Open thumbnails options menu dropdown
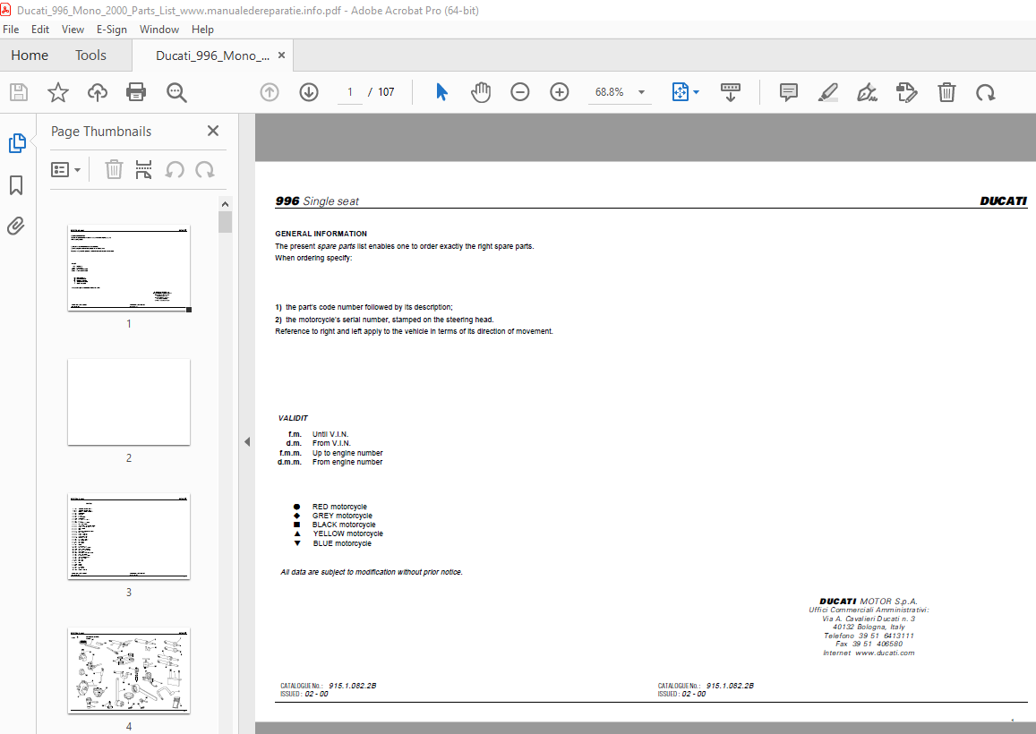This screenshot has width=1036, height=734. [x=65, y=170]
